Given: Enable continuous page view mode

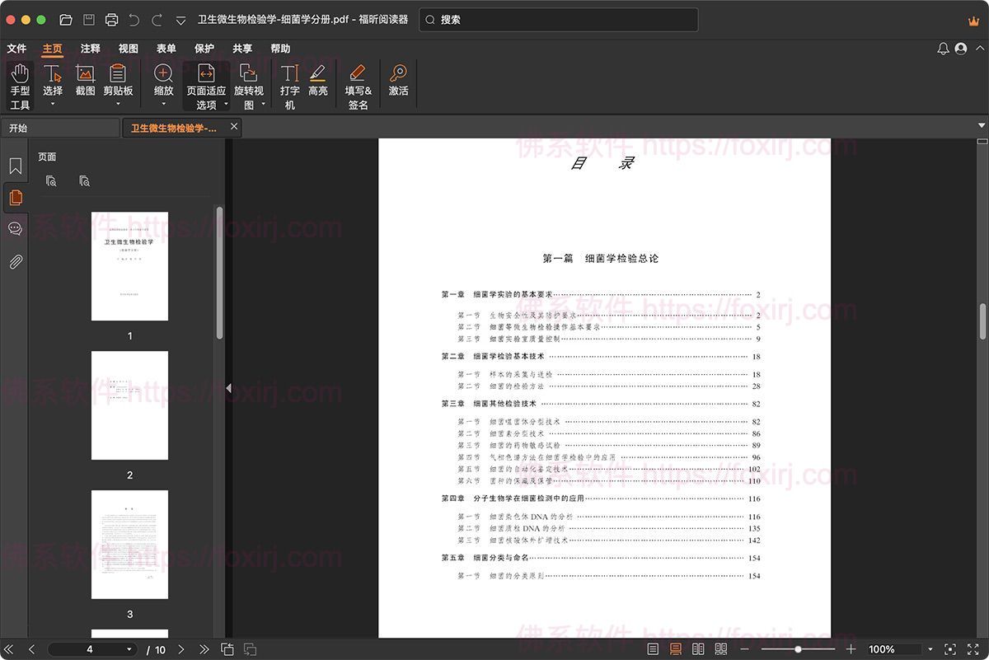Looking at the screenshot, I should pyautogui.click(x=676, y=649).
